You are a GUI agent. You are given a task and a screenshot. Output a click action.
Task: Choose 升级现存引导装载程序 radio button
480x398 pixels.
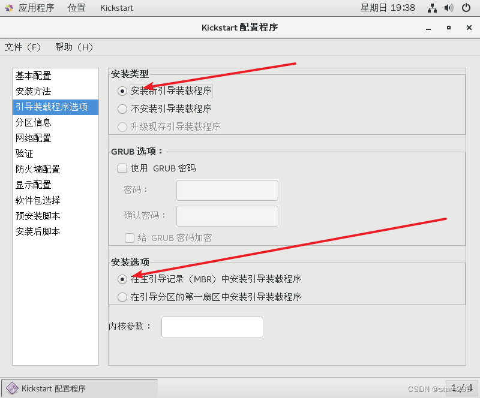(122, 127)
